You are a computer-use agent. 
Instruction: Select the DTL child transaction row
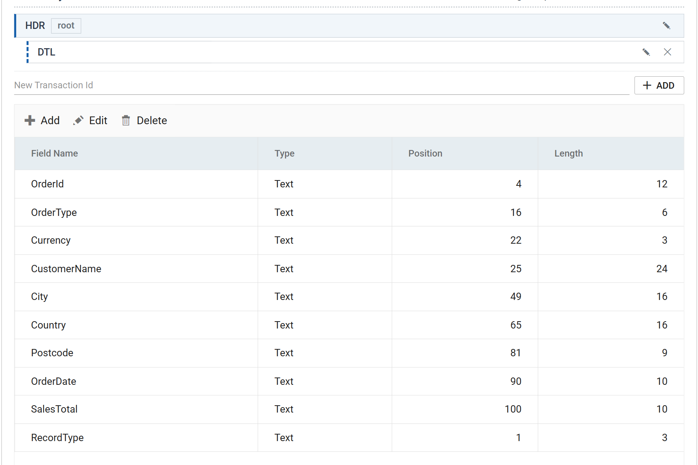pos(355,52)
